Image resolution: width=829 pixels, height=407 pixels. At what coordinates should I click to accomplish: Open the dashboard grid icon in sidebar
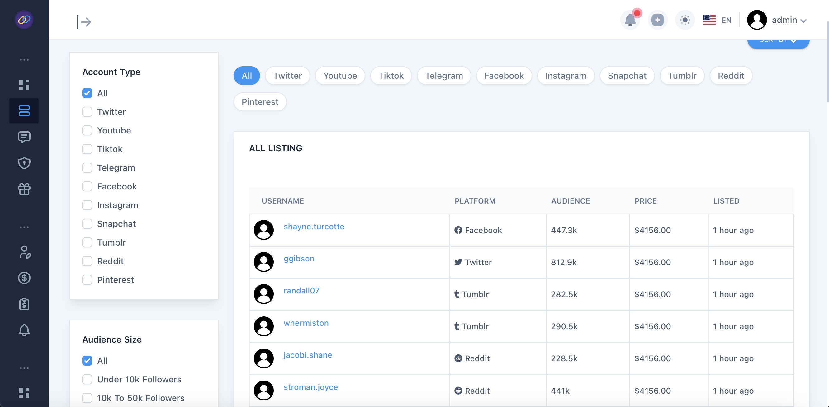[x=24, y=85]
